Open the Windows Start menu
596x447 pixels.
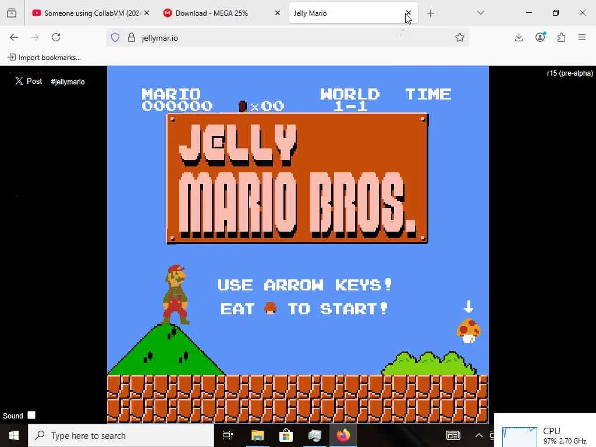[14, 435]
